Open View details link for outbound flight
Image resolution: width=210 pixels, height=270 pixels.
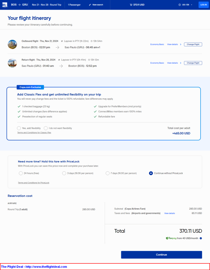pyautogui.click(x=172, y=44)
